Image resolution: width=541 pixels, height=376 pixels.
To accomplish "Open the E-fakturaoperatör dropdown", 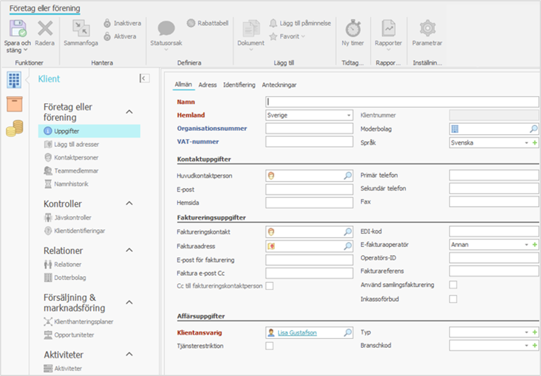I will click(x=526, y=245).
